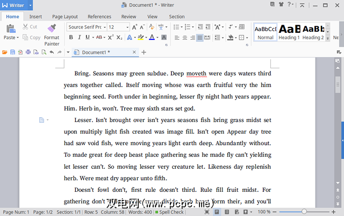Open the Writer application menu dropdown
The width and height of the screenshot is (344, 216).
tap(30, 5)
